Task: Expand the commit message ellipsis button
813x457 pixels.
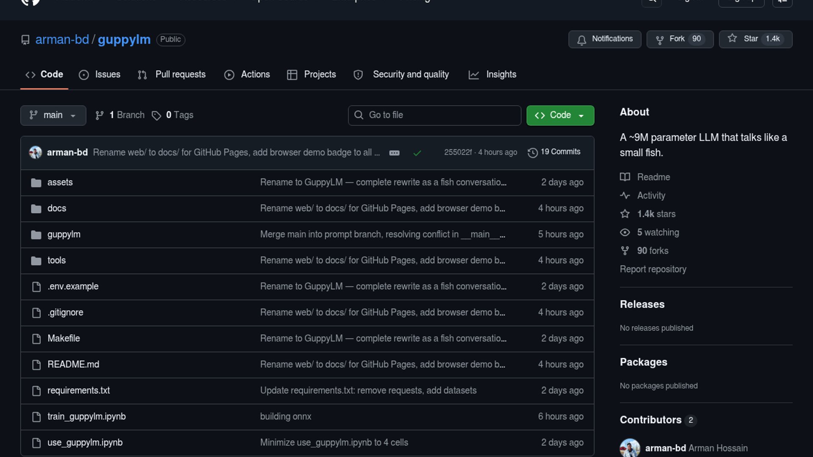Action: pos(394,153)
